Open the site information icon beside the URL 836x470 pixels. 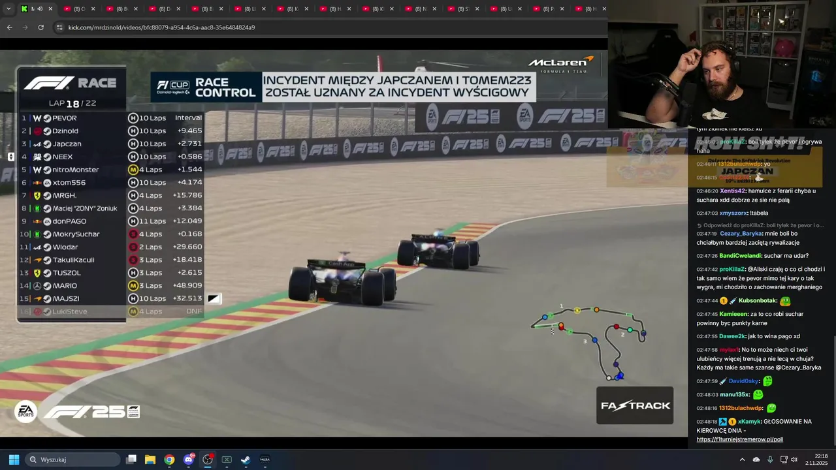coord(59,27)
